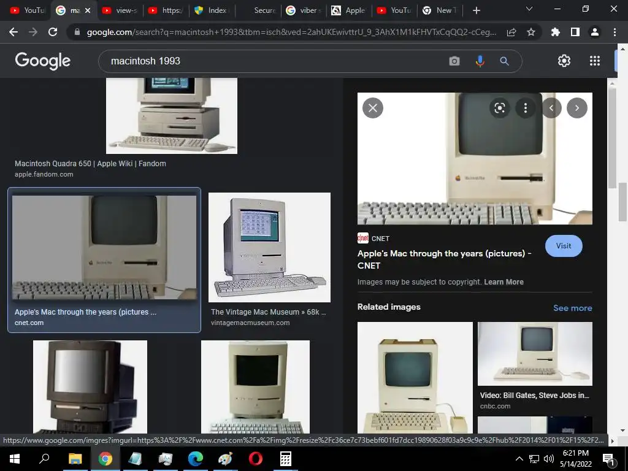
Task: Open Opera browser from taskbar
Action: 256,459
